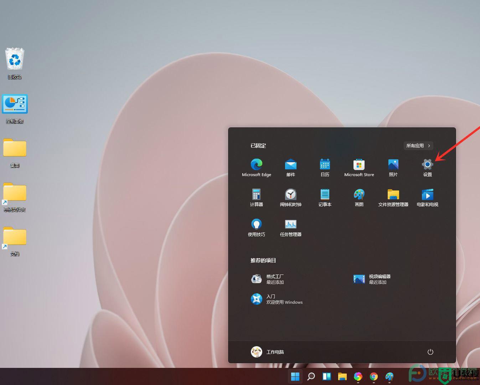Open the 照片 (Photos) app

[393, 165]
